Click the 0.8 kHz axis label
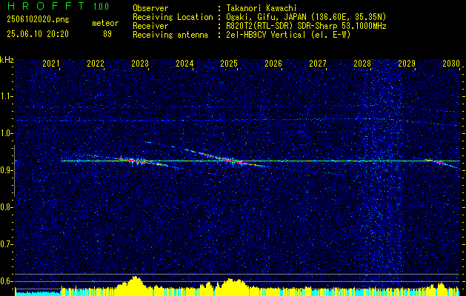The height and width of the screenshot is (296, 466). click(6, 207)
